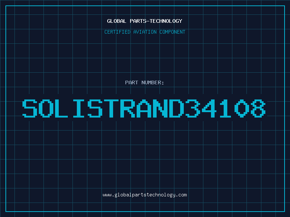Select the part number SOLISTRAND34108

(144, 109)
